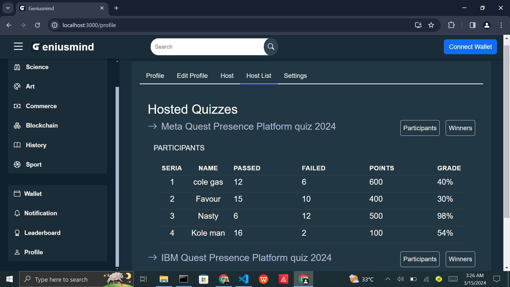510x287 pixels.
Task: Toggle the browser side panel
Action: coord(472,25)
